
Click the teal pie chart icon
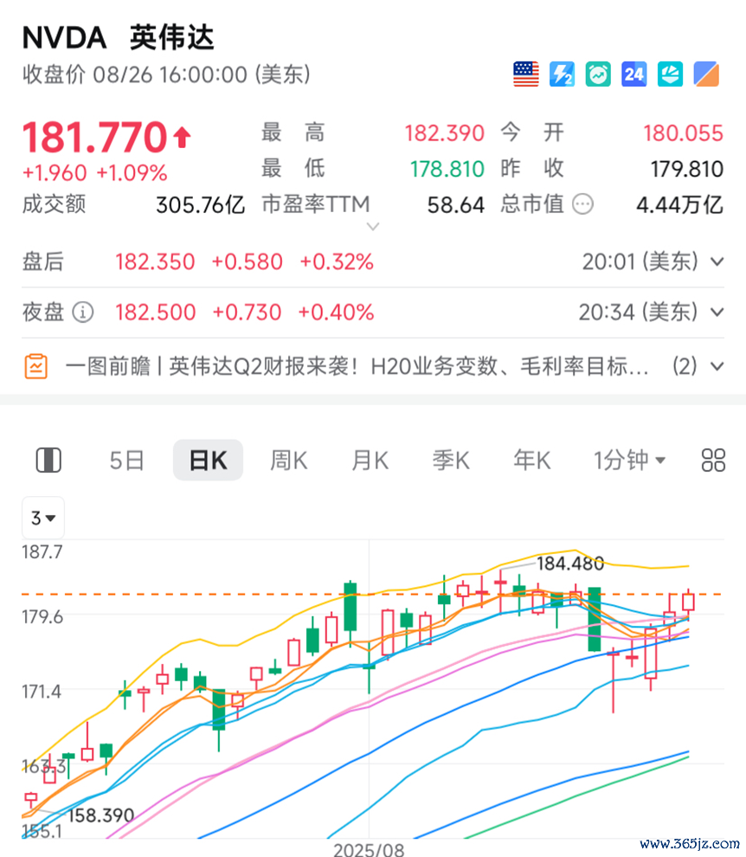(671, 74)
